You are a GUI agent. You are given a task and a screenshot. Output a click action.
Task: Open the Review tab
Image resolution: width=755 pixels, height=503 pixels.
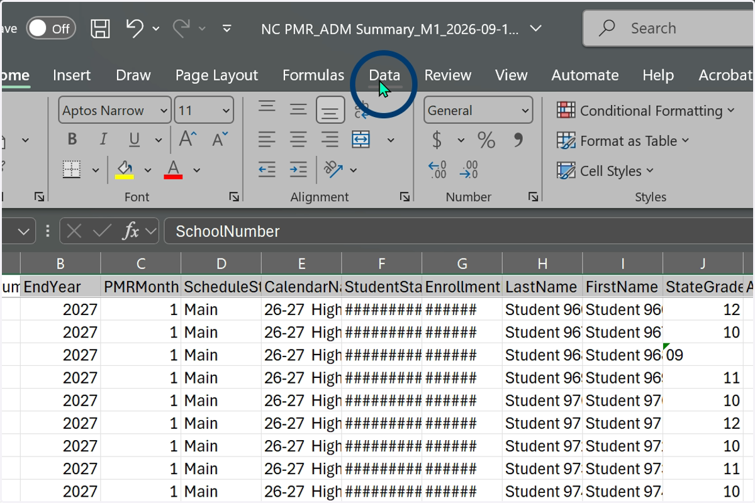point(448,75)
